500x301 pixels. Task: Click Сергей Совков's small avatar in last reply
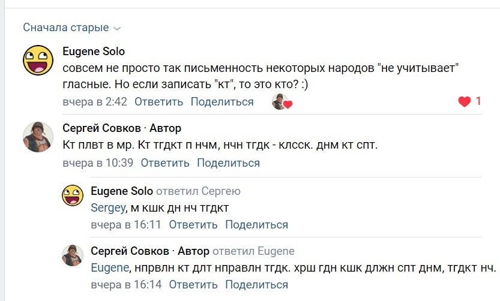click(x=73, y=255)
